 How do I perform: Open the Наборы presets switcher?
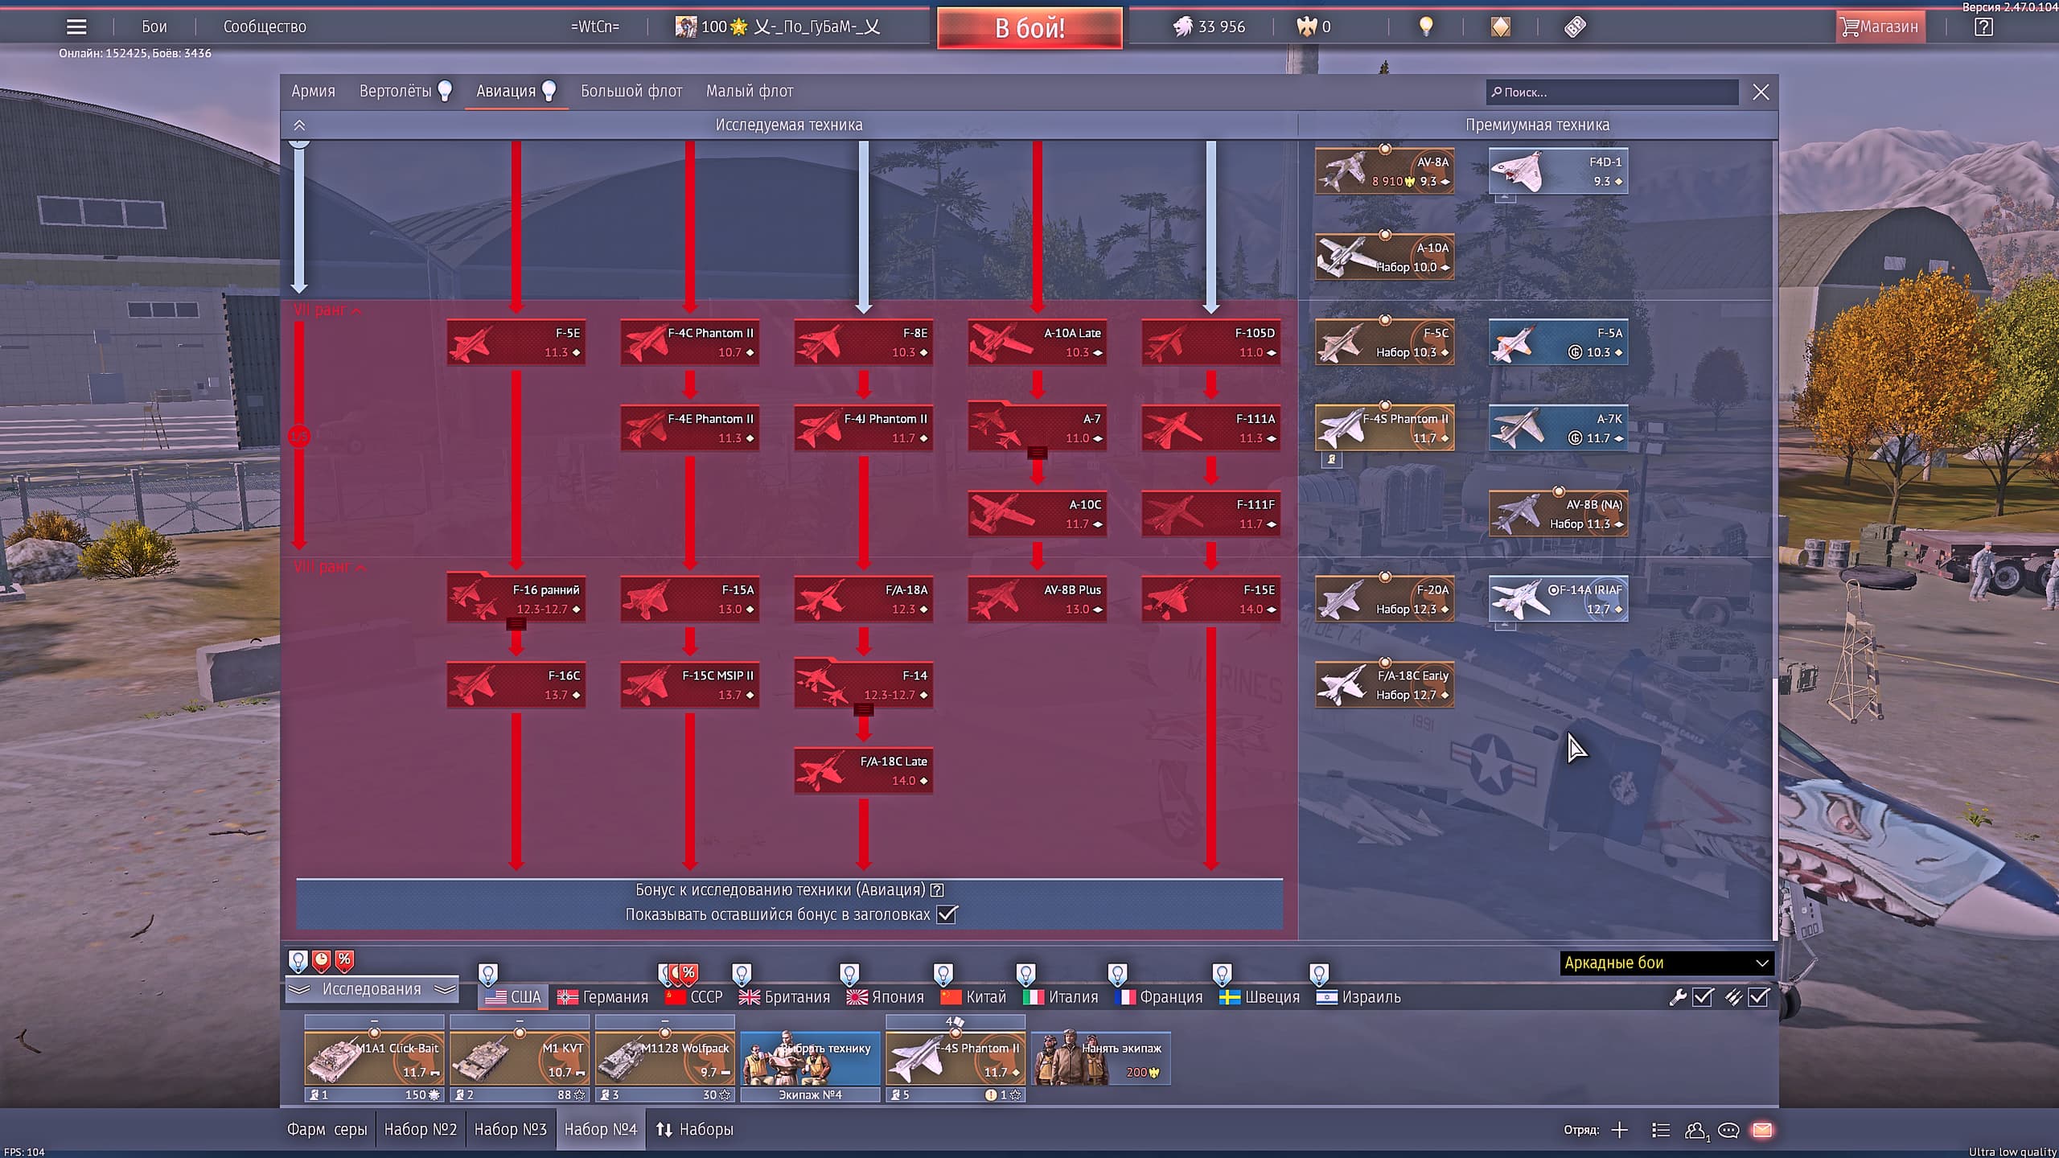click(x=694, y=1130)
